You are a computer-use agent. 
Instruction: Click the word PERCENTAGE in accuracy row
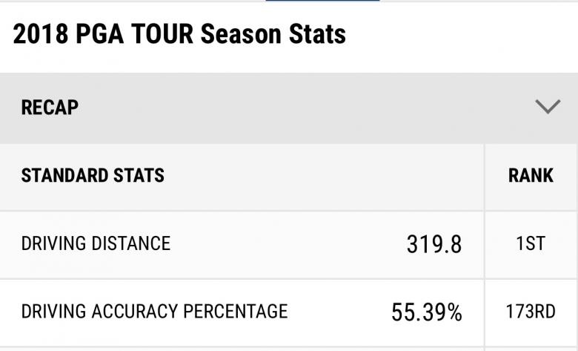(x=237, y=312)
